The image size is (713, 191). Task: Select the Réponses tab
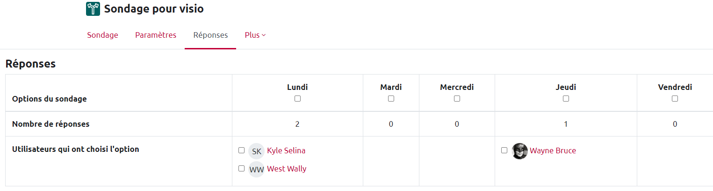[x=210, y=35]
